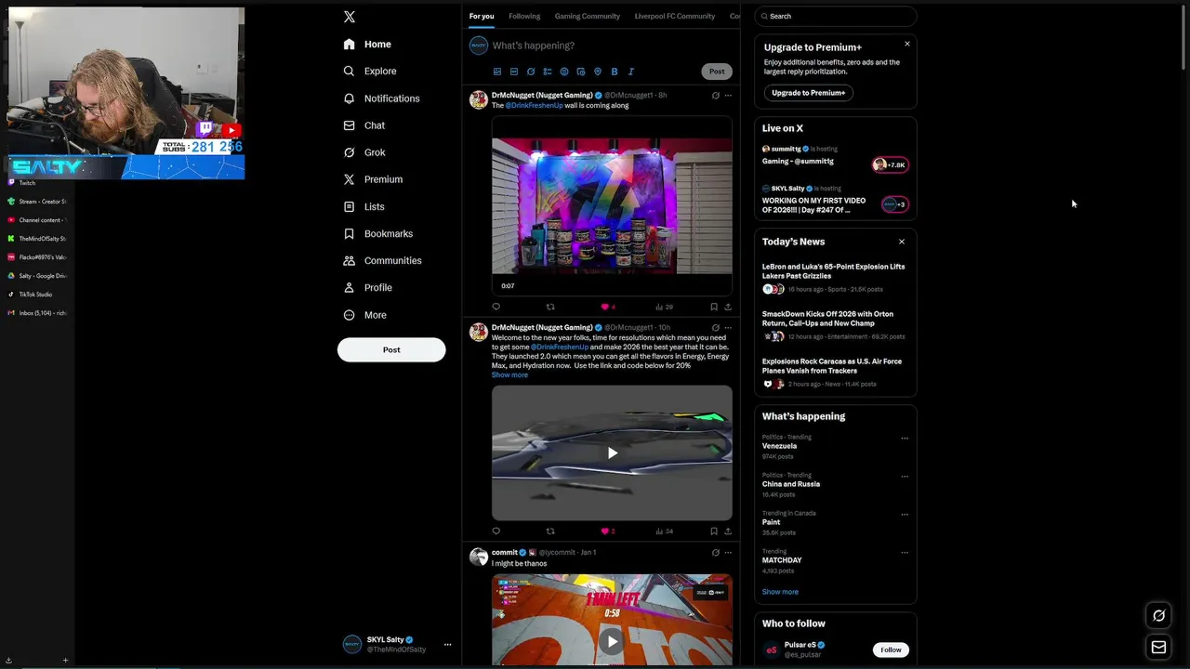The image size is (1190, 669).
Task: Switch to the Following tab
Action: pos(524,16)
